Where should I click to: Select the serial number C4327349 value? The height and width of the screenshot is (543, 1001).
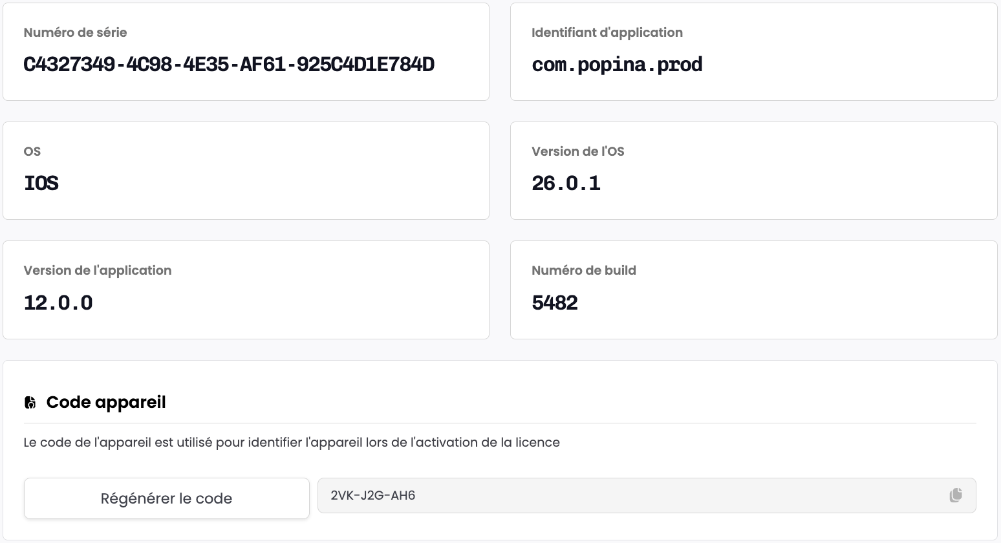(x=228, y=65)
